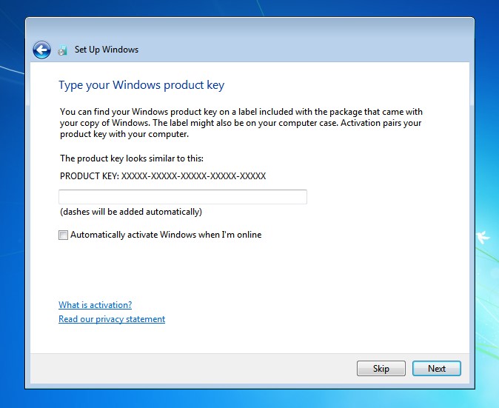499x408 pixels.
Task: Click the Set Up Windows disc icon
Action: pyautogui.click(x=63, y=50)
